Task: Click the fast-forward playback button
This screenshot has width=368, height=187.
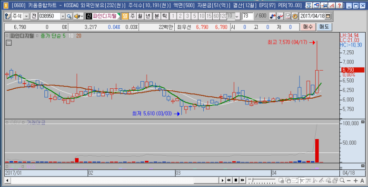Action: [x=243, y=180]
